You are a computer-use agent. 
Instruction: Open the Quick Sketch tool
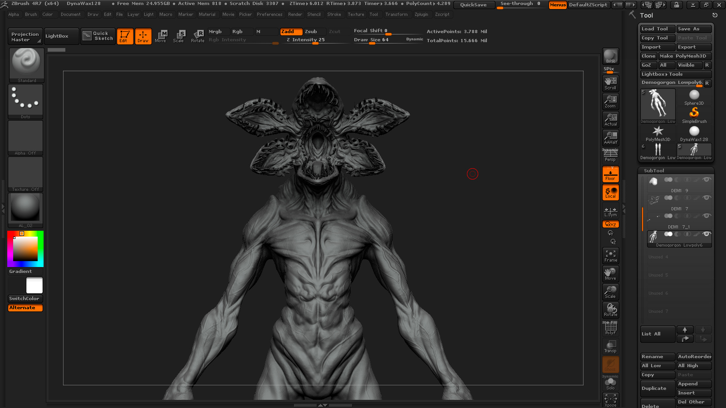tap(98, 36)
